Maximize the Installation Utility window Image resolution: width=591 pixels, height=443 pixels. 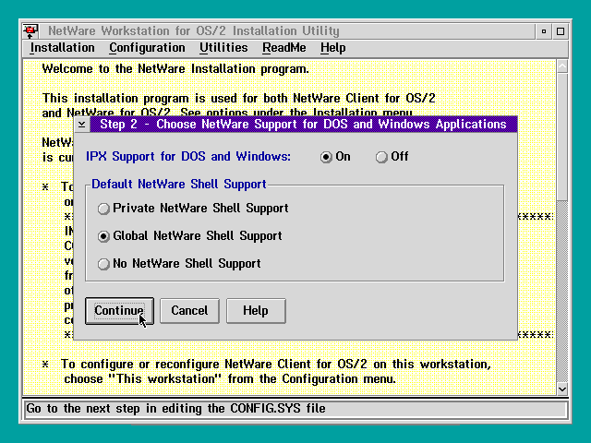(561, 31)
